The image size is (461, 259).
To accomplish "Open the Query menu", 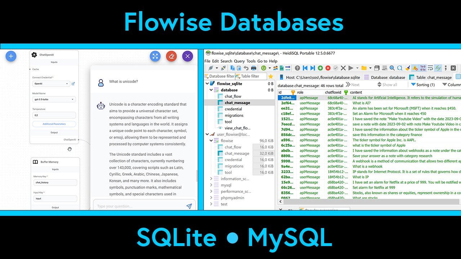I will [239, 61].
